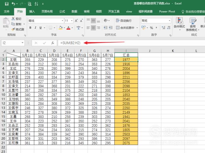Screen dimensions: 205x153
Task: Open the Underline style dropdown arrow
Action: 44,28
